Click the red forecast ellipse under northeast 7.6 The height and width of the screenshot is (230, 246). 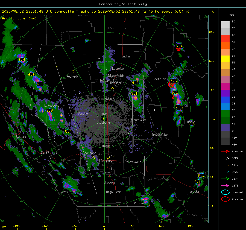point(178,49)
